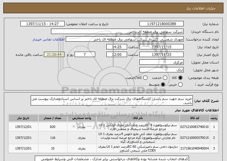
Task: Click the quantity 820 cell
Action: click(x=52, y=127)
